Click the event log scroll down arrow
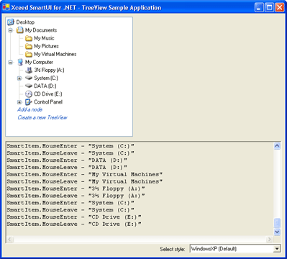 pos(277,232)
